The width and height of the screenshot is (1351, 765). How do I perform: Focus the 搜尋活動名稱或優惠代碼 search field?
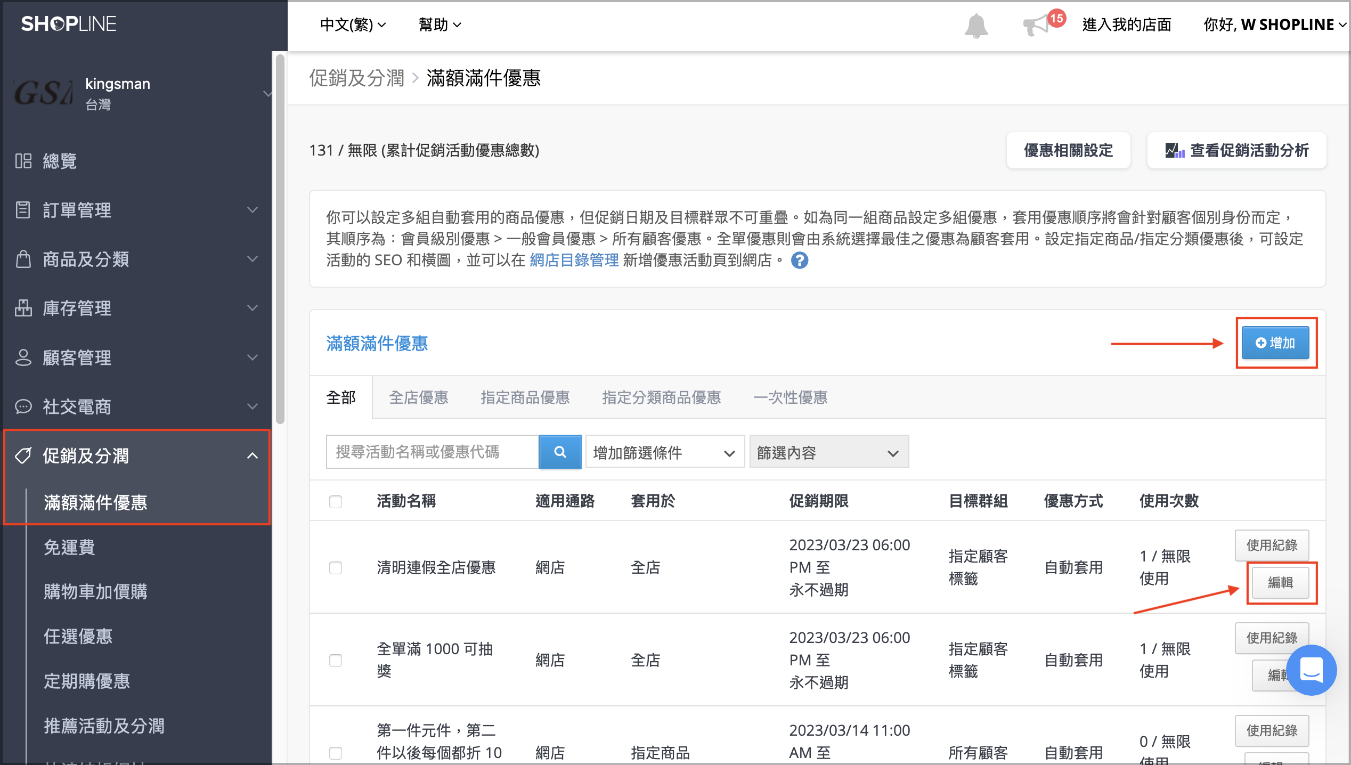[x=432, y=452]
